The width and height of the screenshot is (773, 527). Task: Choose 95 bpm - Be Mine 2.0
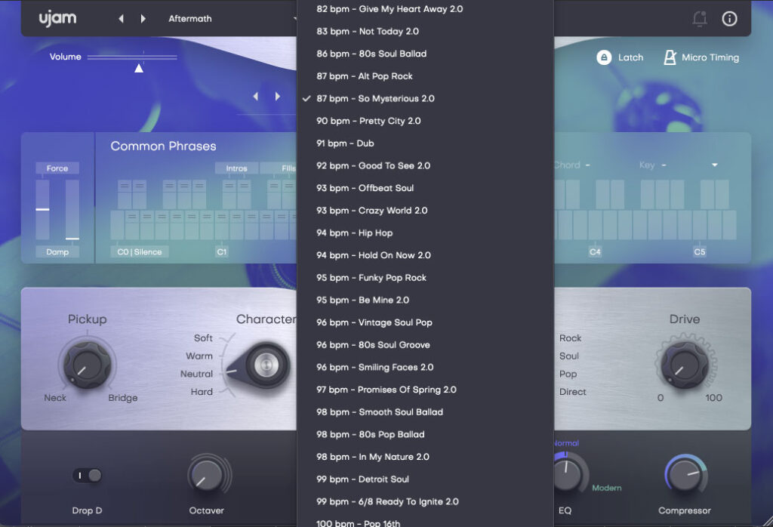click(x=425, y=300)
